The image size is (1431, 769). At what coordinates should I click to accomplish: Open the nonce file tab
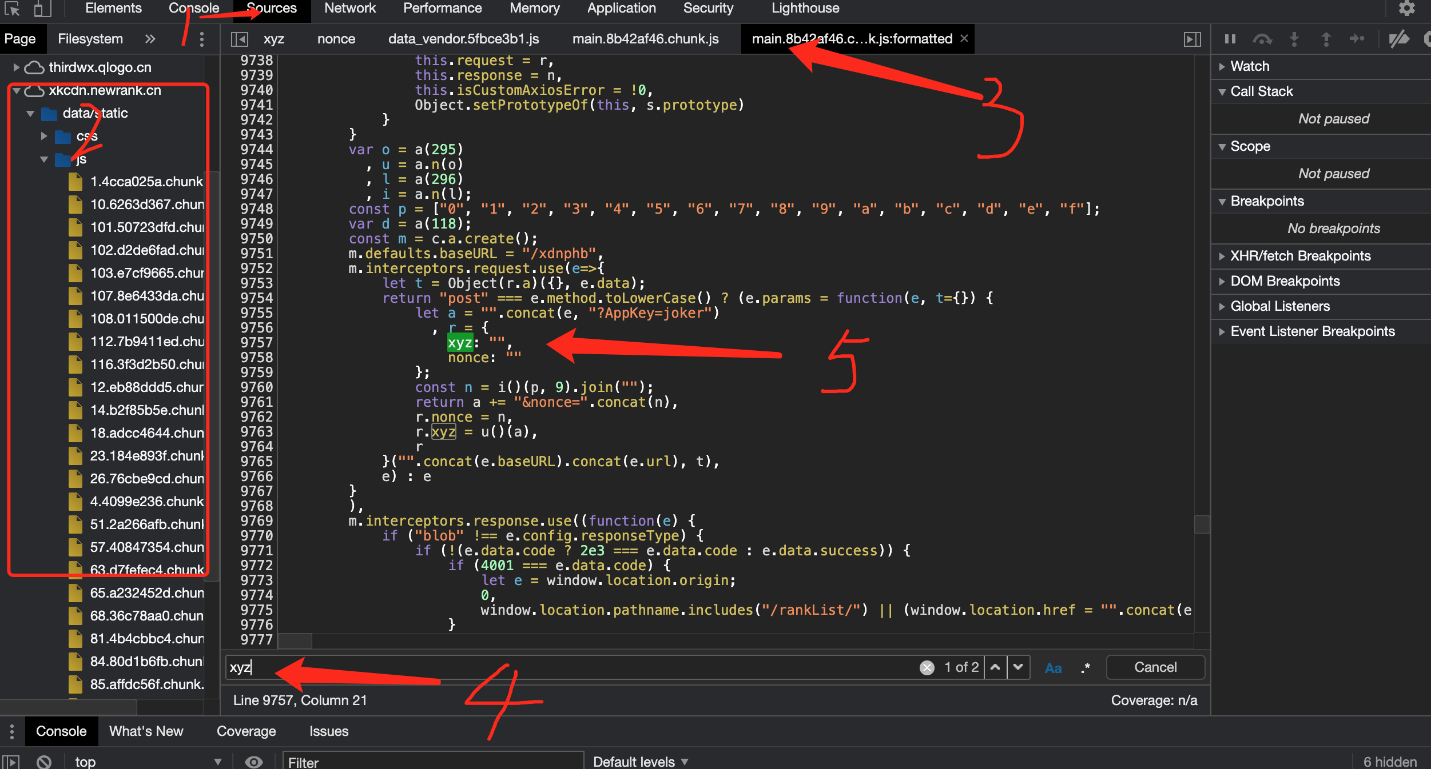336,39
